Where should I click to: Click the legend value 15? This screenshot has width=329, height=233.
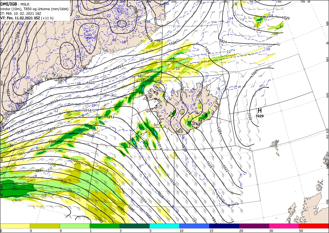coord(211,231)
